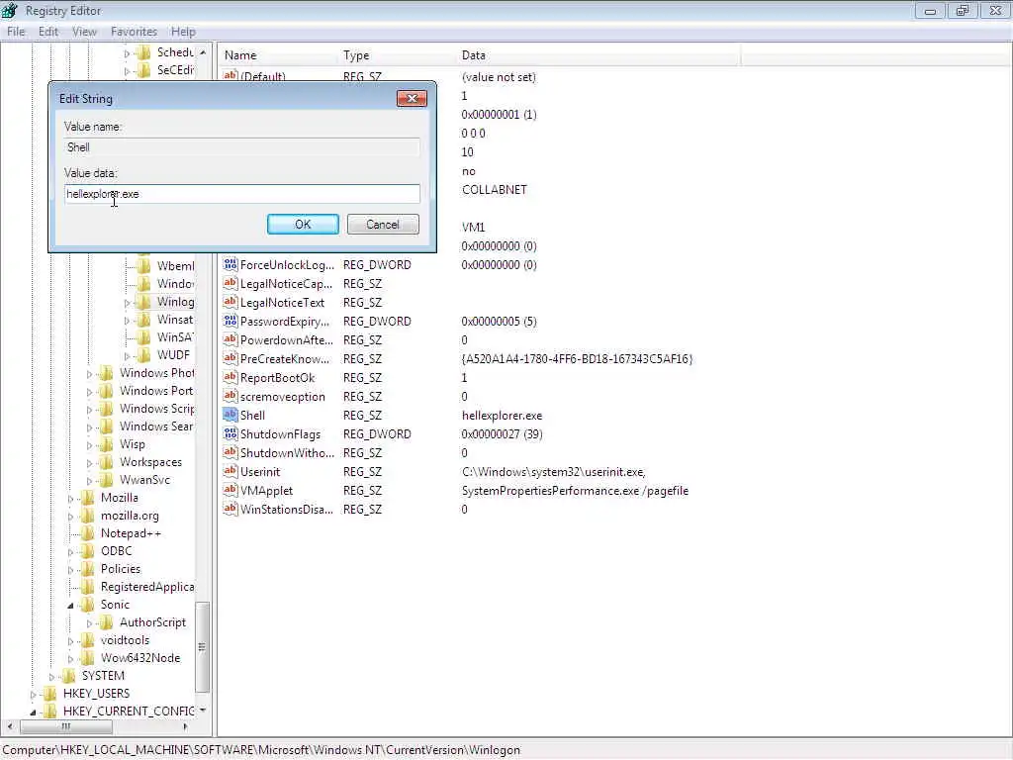Click the DWORD icon next to ShutdownFlags
This screenshot has height=760, width=1013.
[230, 433]
